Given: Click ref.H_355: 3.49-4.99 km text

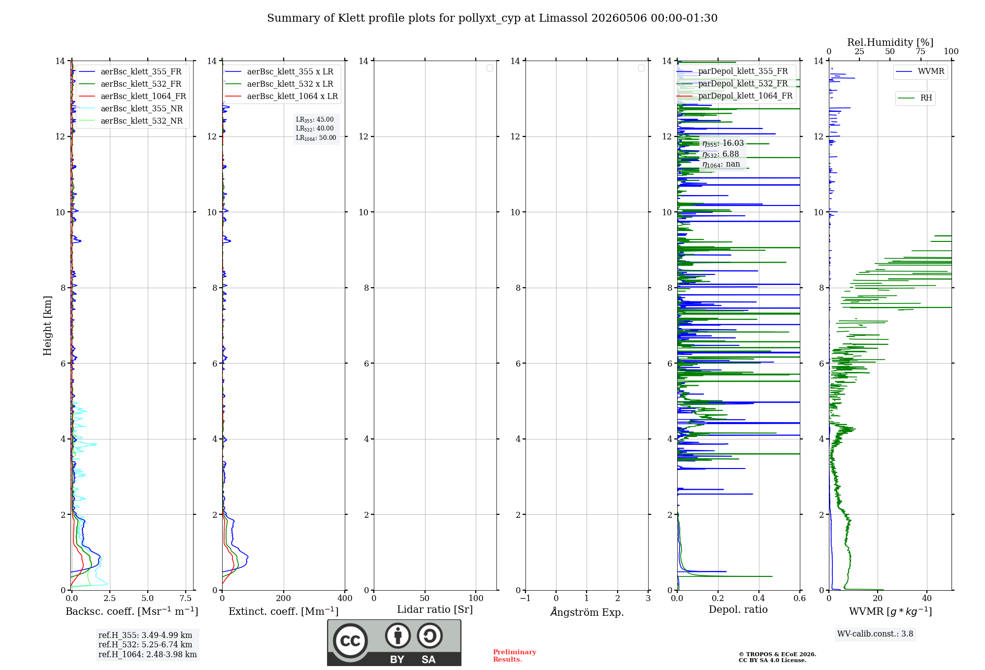Looking at the screenshot, I should click(145, 636).
